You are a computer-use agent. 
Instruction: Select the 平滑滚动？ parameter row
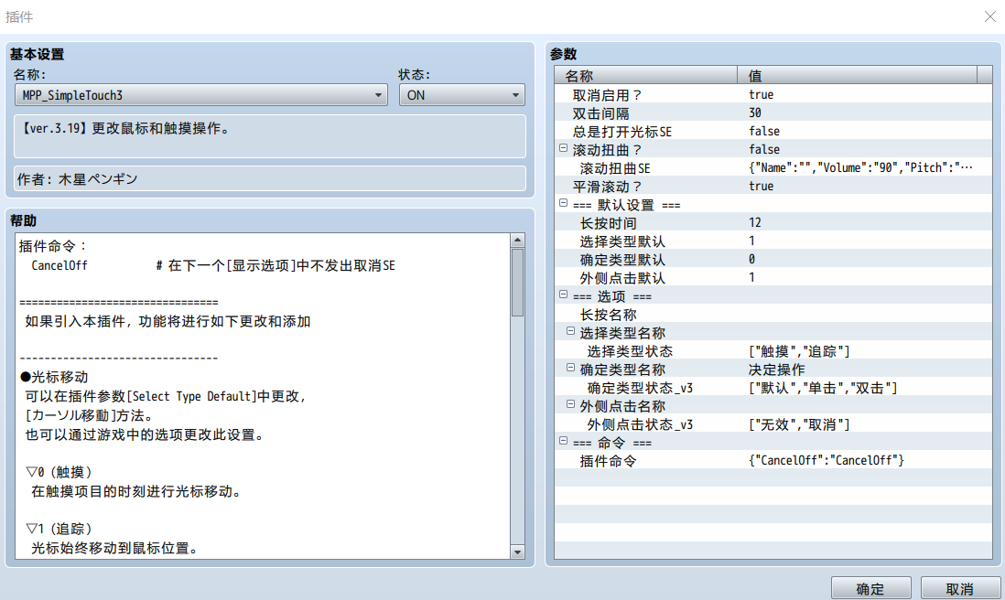tap(773, 187)
